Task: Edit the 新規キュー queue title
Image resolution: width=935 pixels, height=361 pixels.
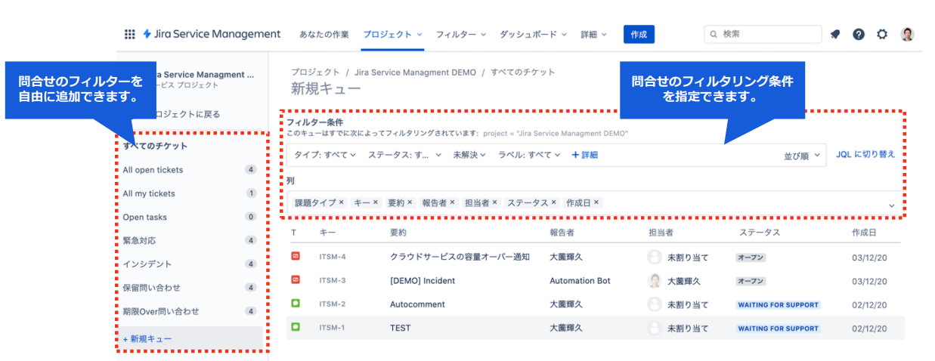Action: point(326,89)
